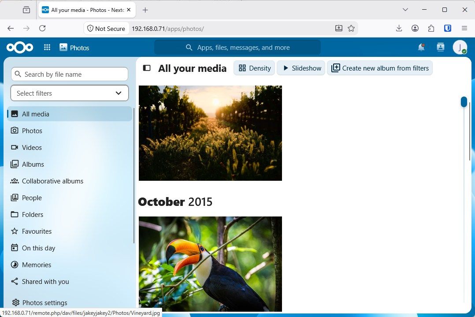Open the Bitwarden extension icon
475x317 pixels.
447,29
